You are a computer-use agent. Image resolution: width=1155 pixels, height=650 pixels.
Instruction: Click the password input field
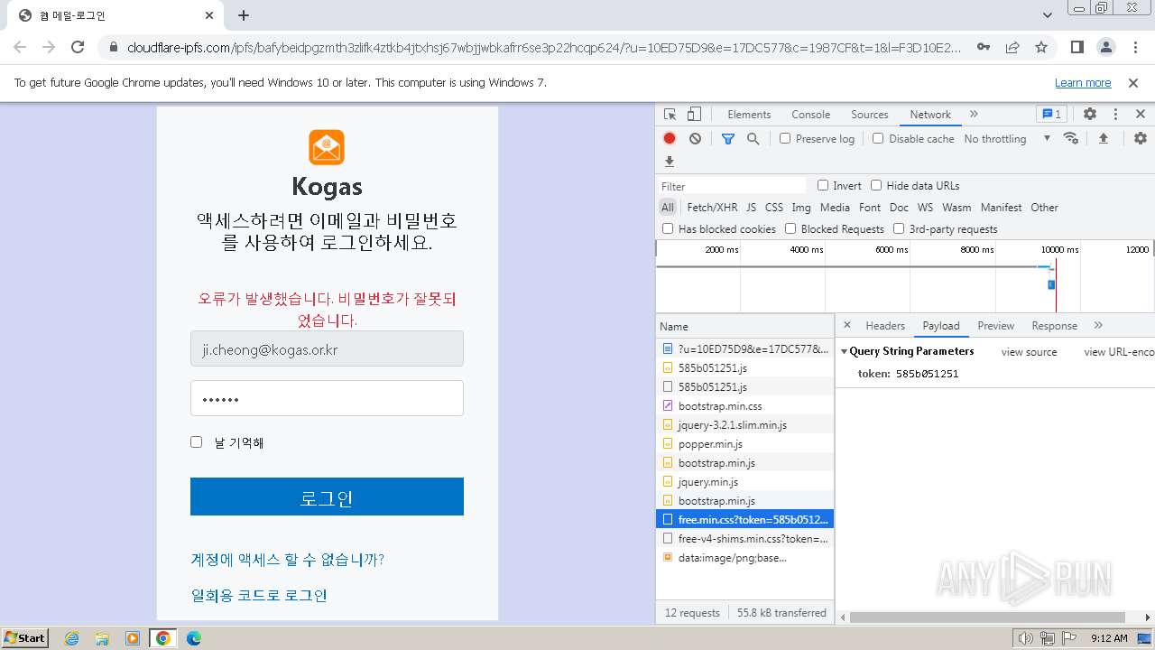[327, 398]
